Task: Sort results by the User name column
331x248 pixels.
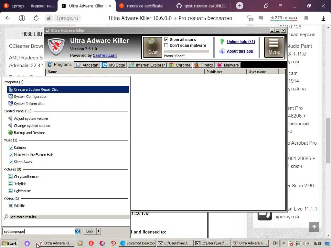Action: [262, 72]
